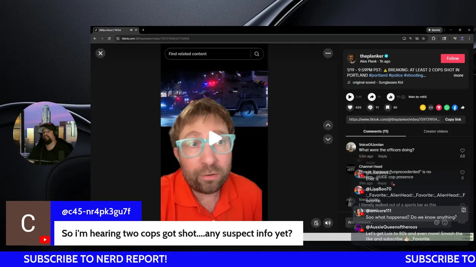Open the Extensions puzzle icon
The height and width of the screenshot is (267, 476).
click(433, 39)
